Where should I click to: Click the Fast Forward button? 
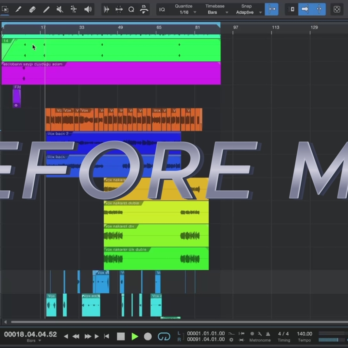pos(88,336)
